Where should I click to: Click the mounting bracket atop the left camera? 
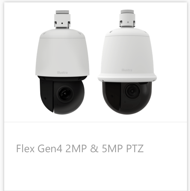tap(62, 21)
